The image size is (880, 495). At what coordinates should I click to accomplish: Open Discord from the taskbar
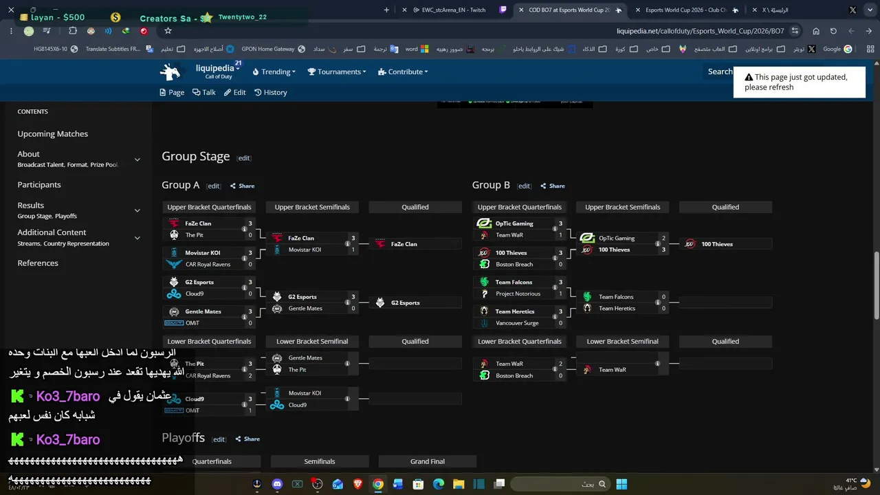point(277,484)
